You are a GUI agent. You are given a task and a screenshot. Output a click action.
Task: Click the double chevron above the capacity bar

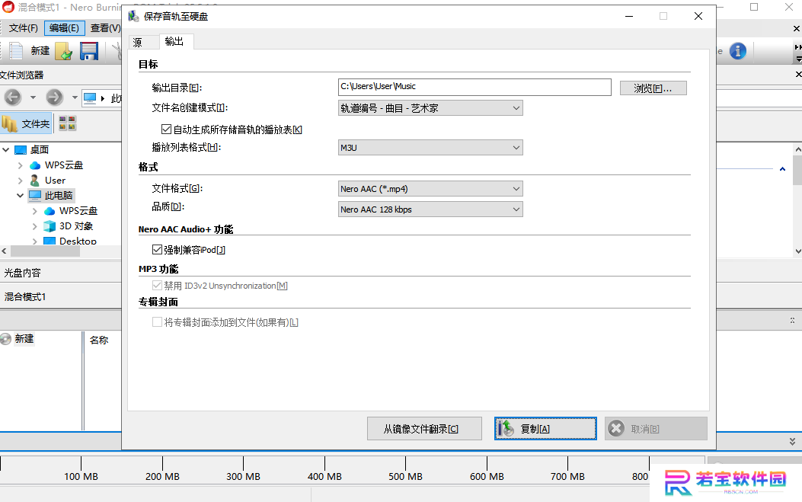792,441
